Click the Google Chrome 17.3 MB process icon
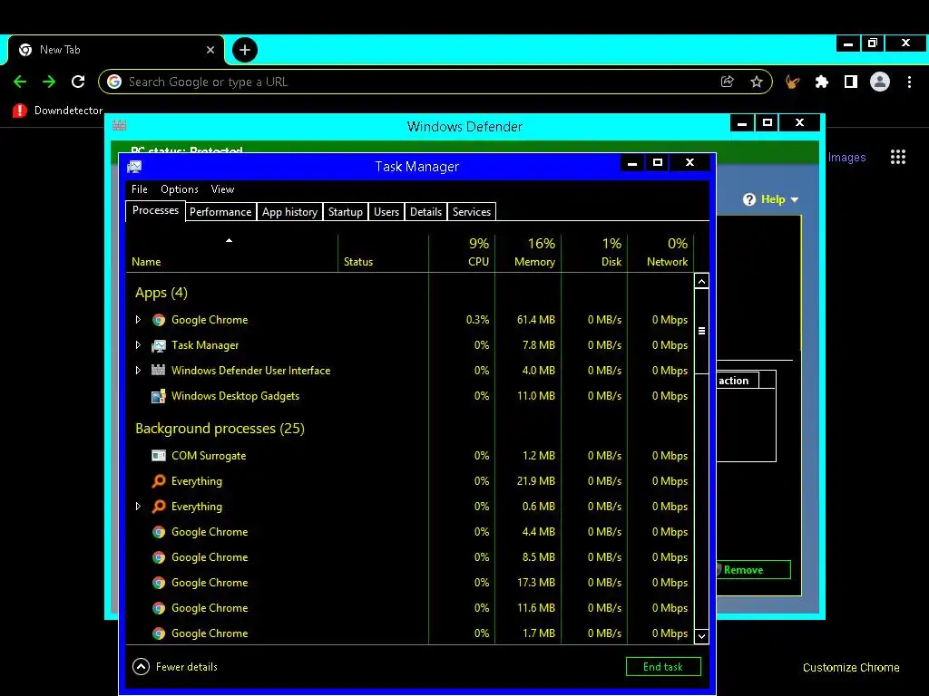Image resolution: width=929 pixels, height=696 pixels. pyautogui.click(x=158, y=583)
